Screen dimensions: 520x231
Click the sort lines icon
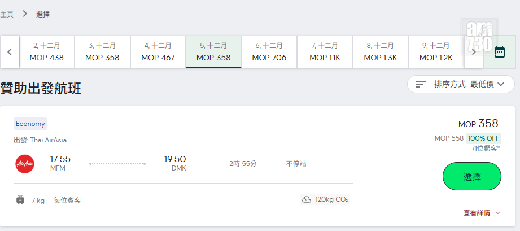click(421, 84)
